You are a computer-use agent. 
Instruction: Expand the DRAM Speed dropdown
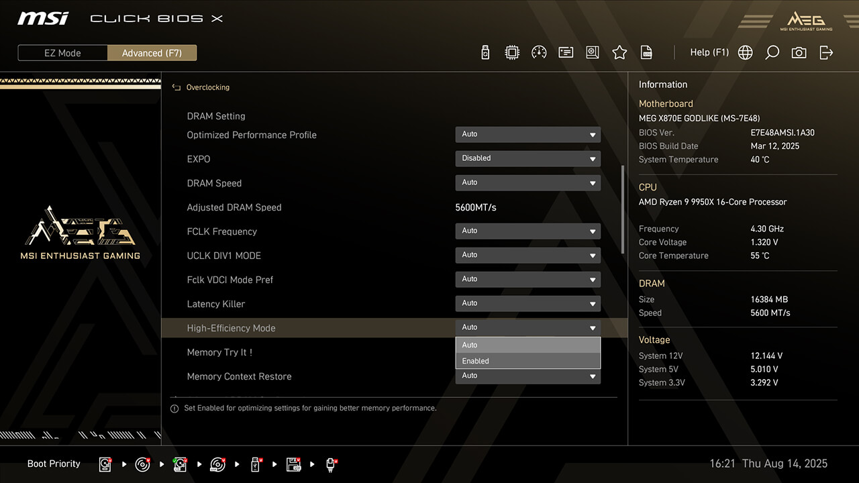pyautogui.click(x=527, y=182)
